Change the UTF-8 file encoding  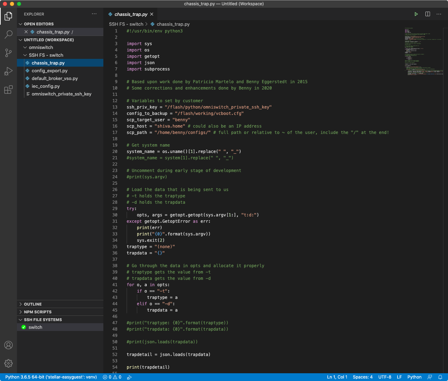385,377
